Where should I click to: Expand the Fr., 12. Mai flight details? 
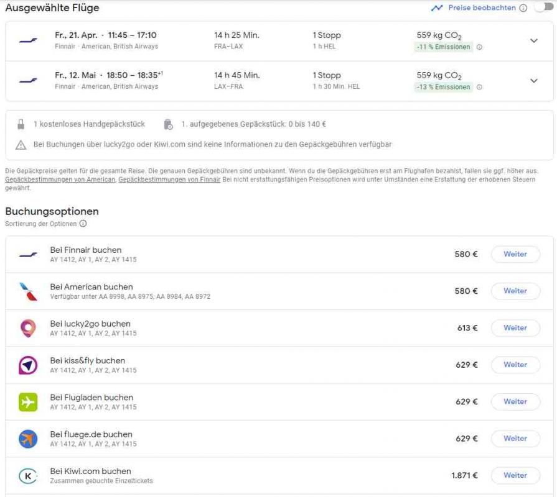[x=533, y=81]
